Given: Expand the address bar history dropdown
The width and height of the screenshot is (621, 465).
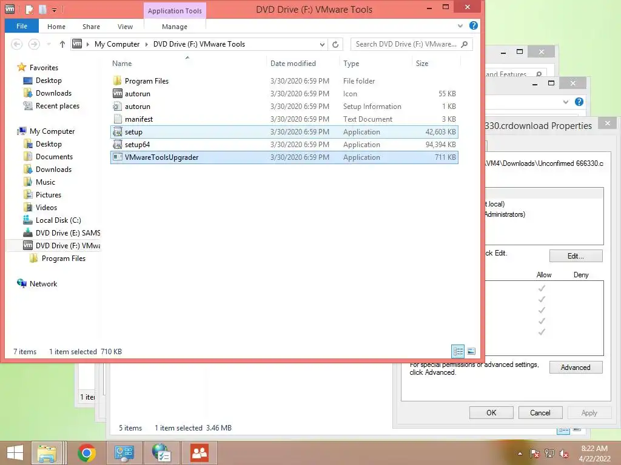Looking at the screenshot, I should [322, 44].
